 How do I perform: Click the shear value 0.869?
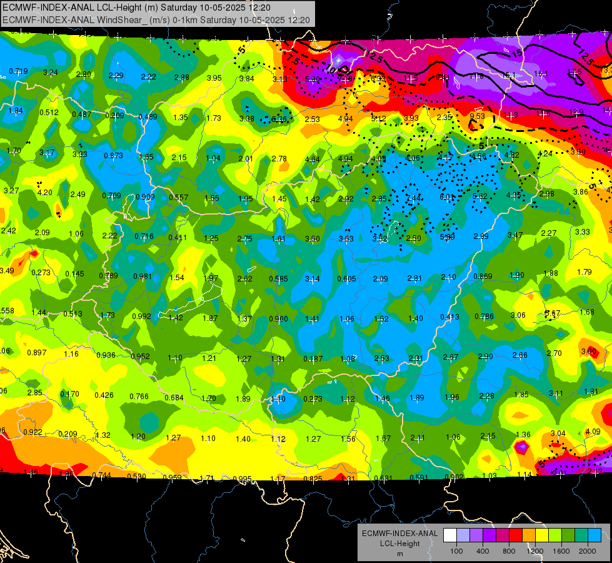pos(483,276)
